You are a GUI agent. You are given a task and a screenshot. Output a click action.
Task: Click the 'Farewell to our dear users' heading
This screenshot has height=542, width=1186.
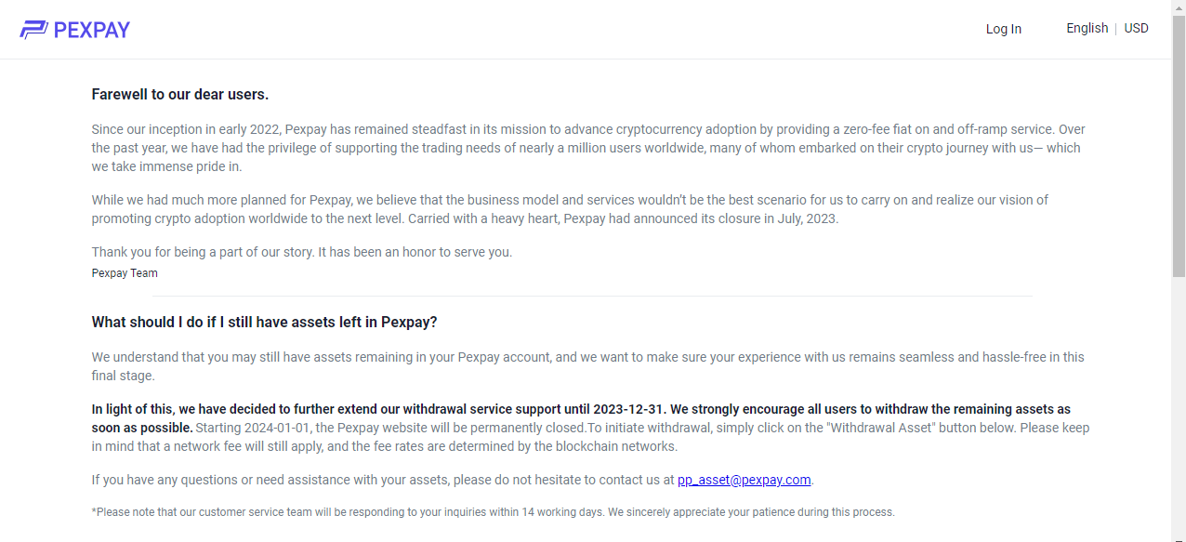click(180, 94)
